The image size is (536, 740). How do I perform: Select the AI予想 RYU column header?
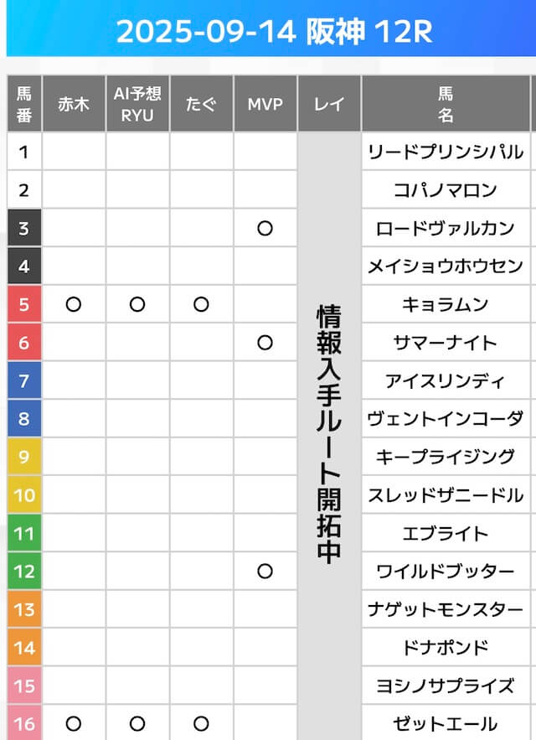coord(137,104)
